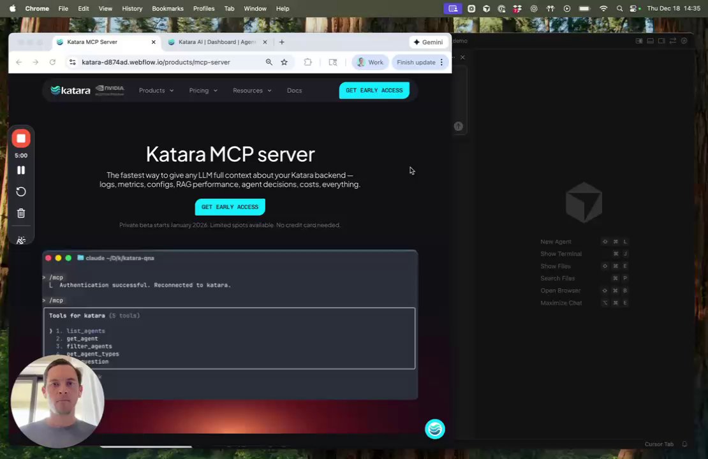Open the Work profile chip
Image resolution: width=708 pixels, height=459 pixels.
click(x=370, y=62)
